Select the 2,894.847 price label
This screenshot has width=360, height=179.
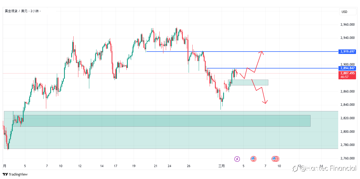coord(348,68)
